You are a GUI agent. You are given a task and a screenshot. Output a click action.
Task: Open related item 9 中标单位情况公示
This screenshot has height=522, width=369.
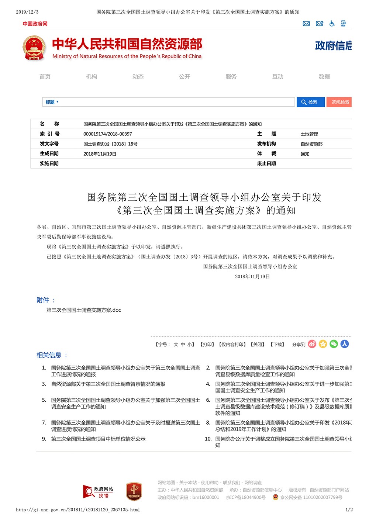click(98, 439)
